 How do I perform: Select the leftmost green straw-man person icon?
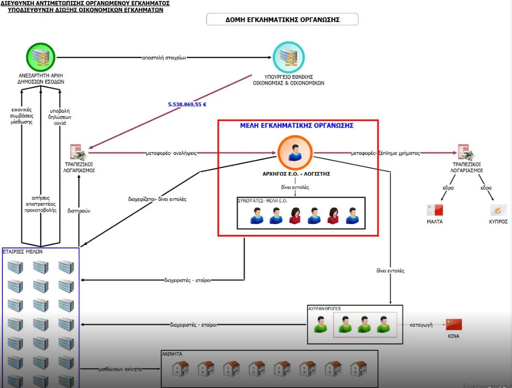[x=320, y=324]
